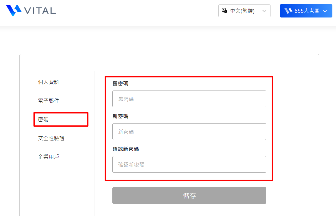The image size is (336, 216).
Task: Open the 655大老闆 account menu
Action: pyautogui.click(x=307, y=11)
